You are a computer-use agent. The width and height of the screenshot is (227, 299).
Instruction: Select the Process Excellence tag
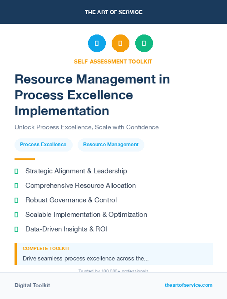click(x=44, y=145)
